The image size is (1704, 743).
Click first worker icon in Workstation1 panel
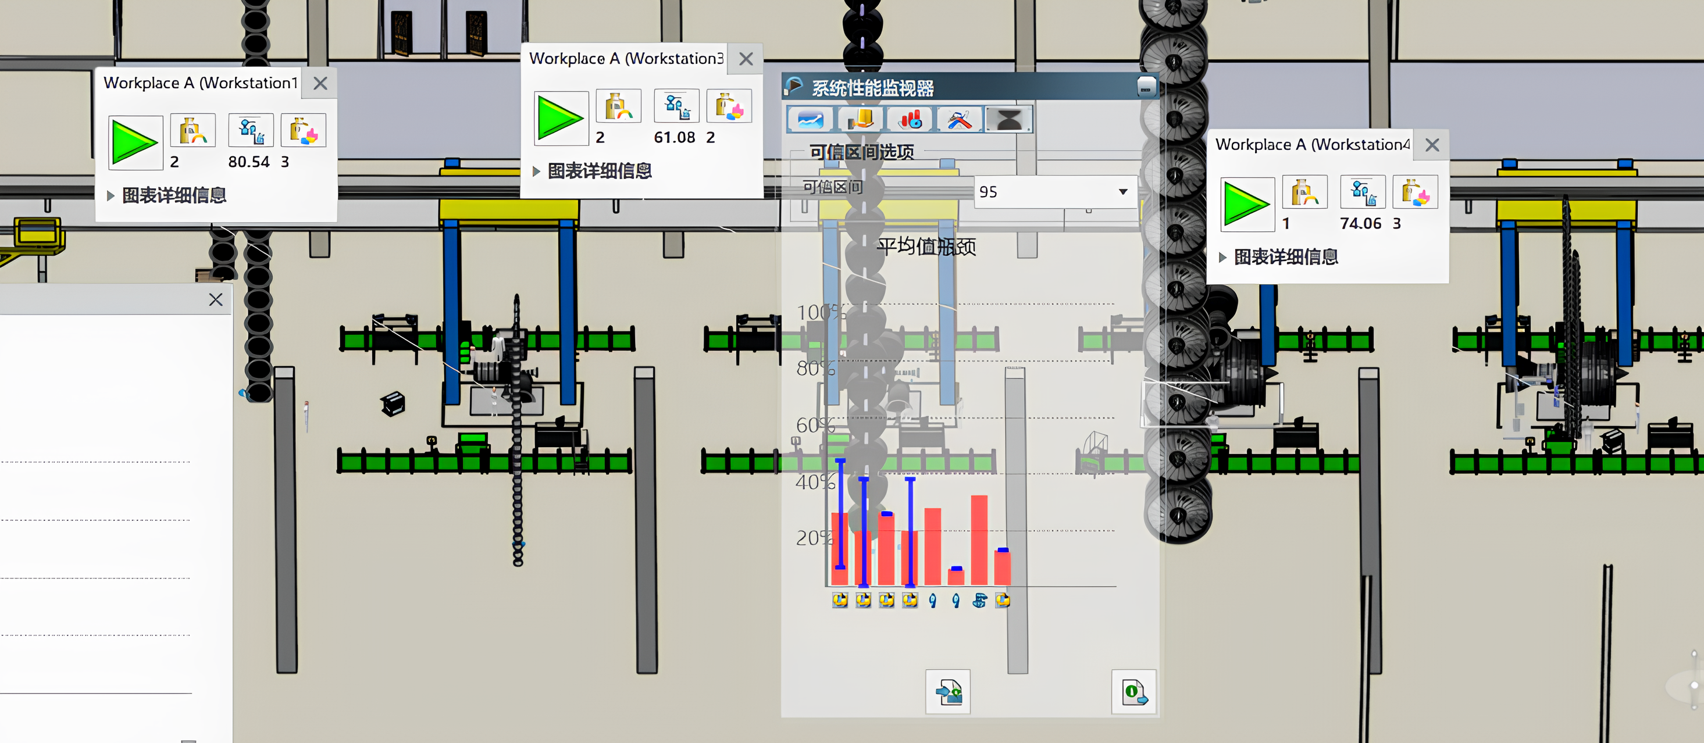point(192,130)
